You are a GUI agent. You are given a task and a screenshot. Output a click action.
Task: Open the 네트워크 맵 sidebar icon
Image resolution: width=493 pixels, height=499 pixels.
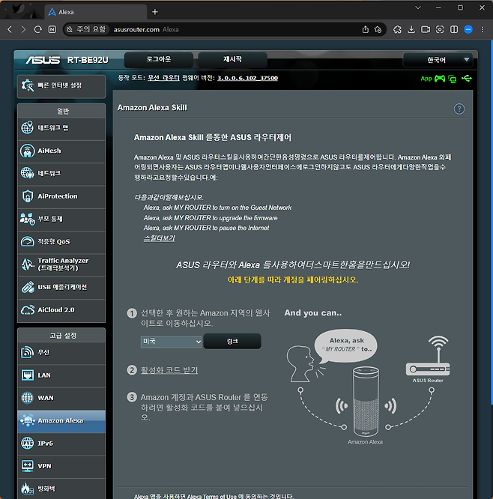coord(28,128)
